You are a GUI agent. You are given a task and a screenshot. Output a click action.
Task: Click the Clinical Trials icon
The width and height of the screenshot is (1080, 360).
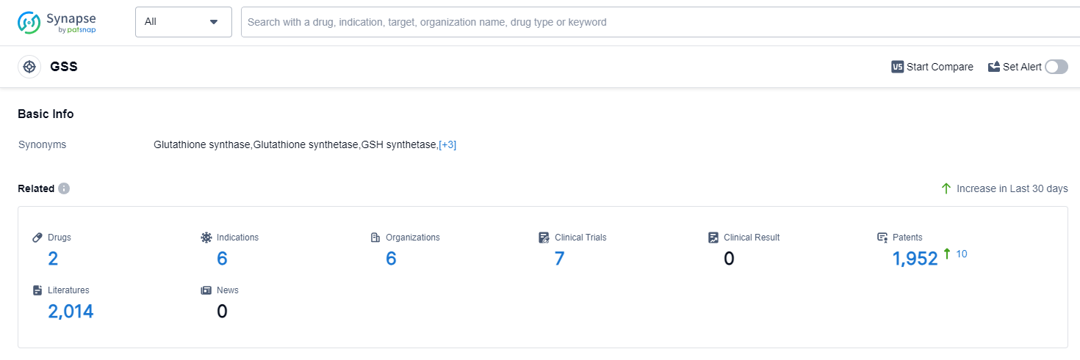544,238
